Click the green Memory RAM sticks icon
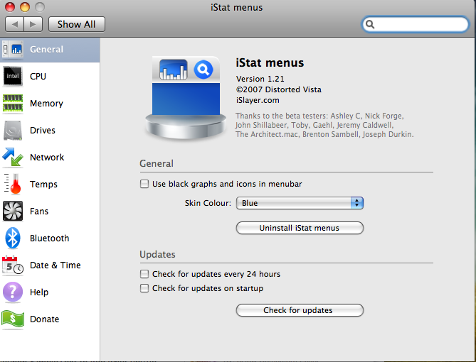 pyautogui.click(x=12, y=104)
